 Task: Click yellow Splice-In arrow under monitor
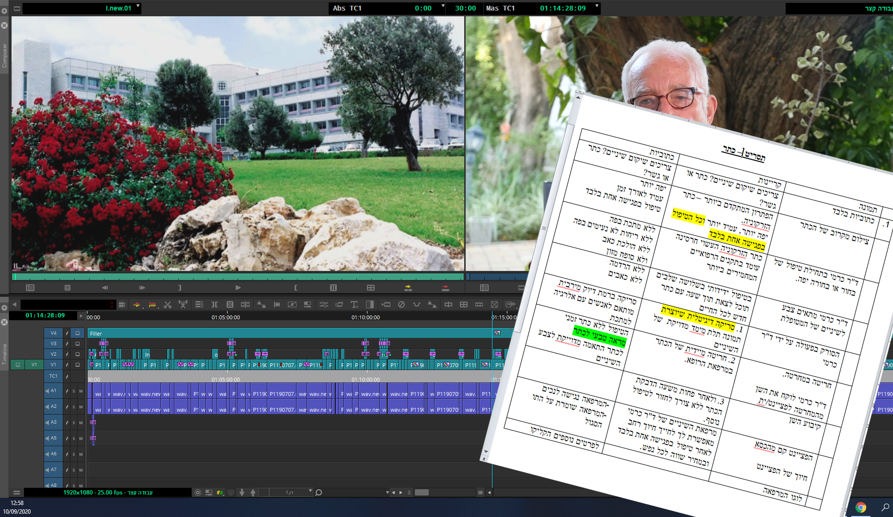tap(408, 288)
